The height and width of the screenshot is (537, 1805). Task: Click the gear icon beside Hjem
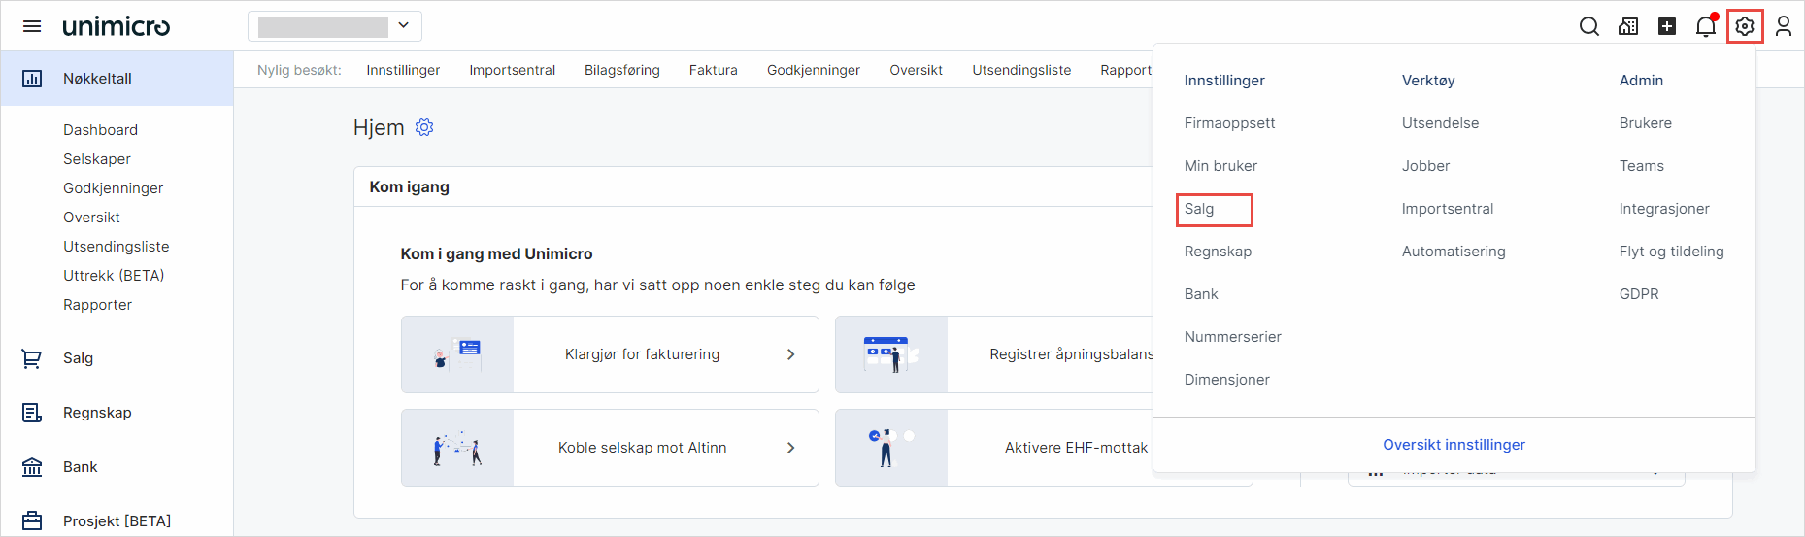(x=424, y=127)
